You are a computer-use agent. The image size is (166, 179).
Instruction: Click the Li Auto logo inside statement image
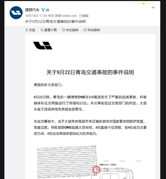43,46
